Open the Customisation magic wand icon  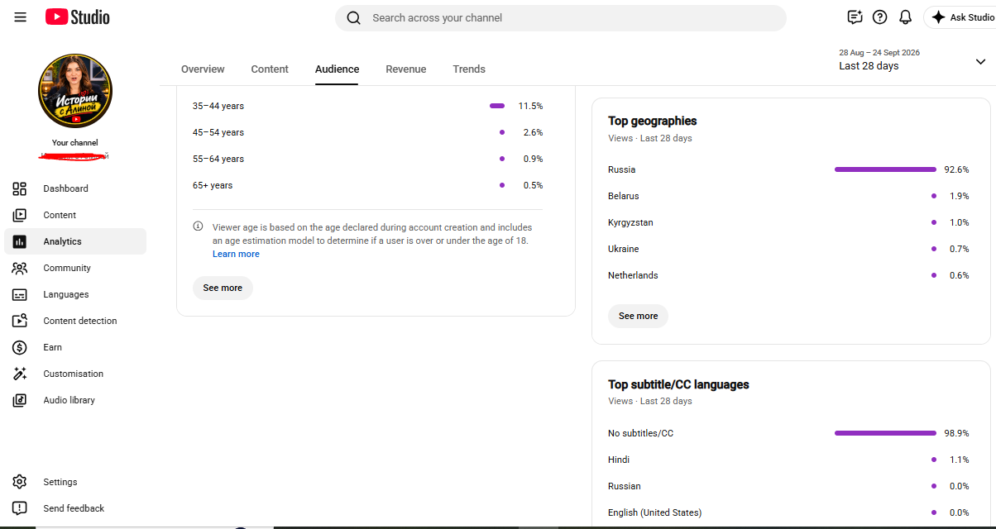tap(20, 374)
